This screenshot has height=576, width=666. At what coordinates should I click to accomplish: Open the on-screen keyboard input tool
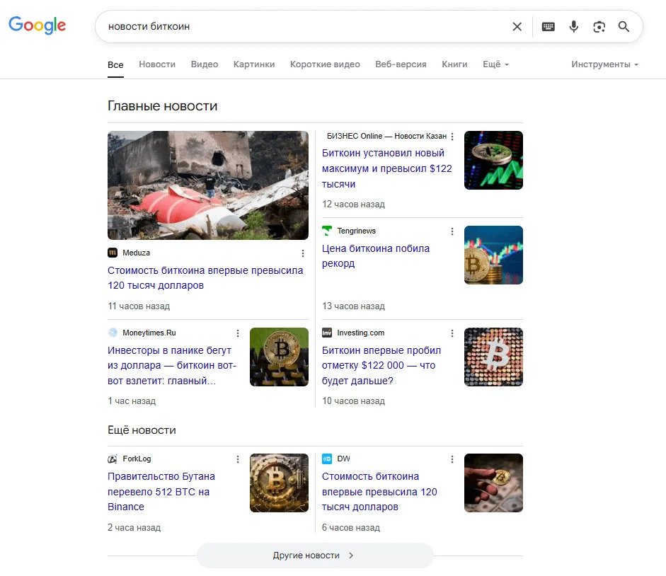tap(548, 27)
